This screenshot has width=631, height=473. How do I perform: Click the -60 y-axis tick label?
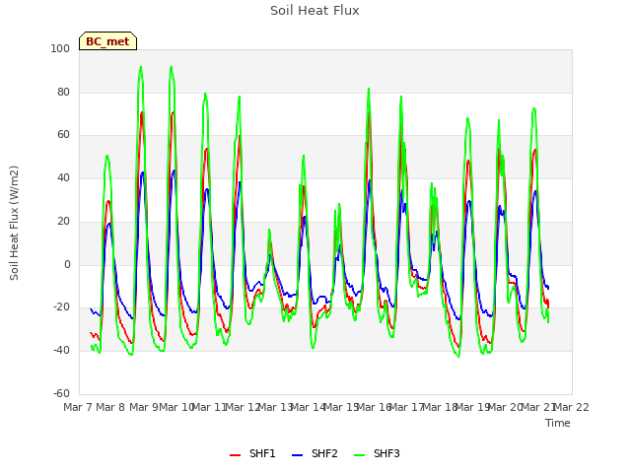click(x=61, y=393)
